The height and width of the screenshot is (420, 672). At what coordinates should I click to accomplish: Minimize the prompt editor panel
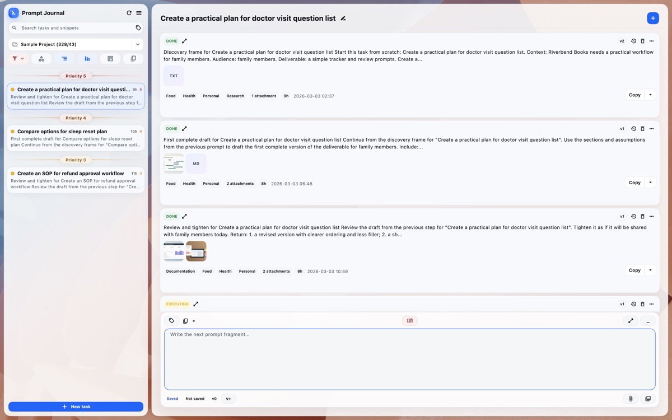point(648,321)
